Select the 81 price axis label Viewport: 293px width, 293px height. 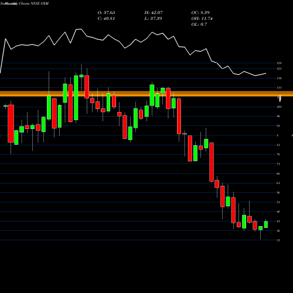[278, 145]
